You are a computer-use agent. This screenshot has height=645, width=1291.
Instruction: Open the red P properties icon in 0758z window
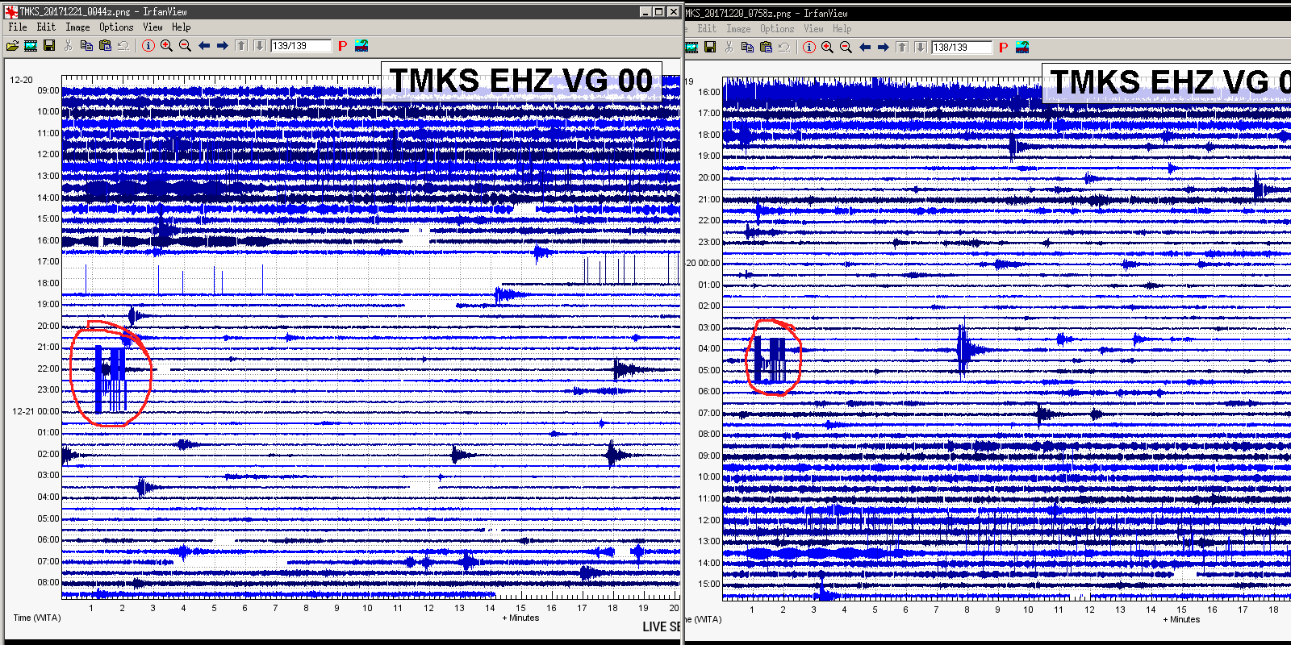coord(1004,48)
